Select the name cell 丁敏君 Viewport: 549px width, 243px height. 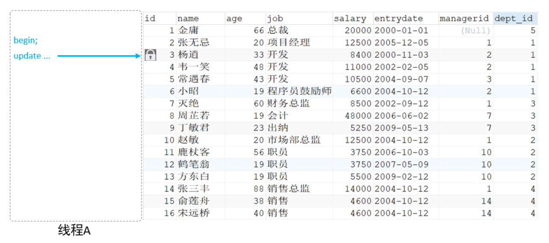194,128
